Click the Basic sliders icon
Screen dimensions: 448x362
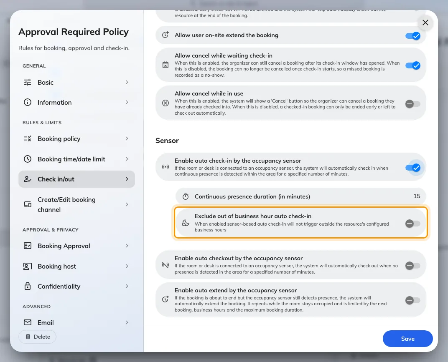click(x=28, y=83)
